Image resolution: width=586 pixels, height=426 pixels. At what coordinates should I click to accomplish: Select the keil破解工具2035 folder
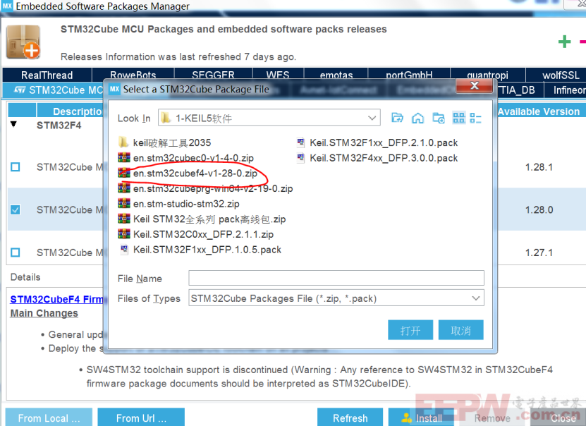tap(164, 142)
